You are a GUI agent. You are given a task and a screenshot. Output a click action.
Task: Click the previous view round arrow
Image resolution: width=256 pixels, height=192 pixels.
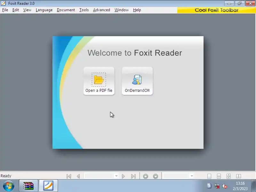click(146, 176)
